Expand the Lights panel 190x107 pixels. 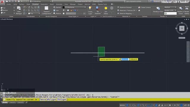click(x=93, y=16)
